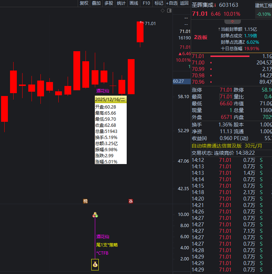Image resolution: width=272 pixels, height=274 pixels.
Task: Open the 叠加 overlay menu
Action: coord(96,3)
